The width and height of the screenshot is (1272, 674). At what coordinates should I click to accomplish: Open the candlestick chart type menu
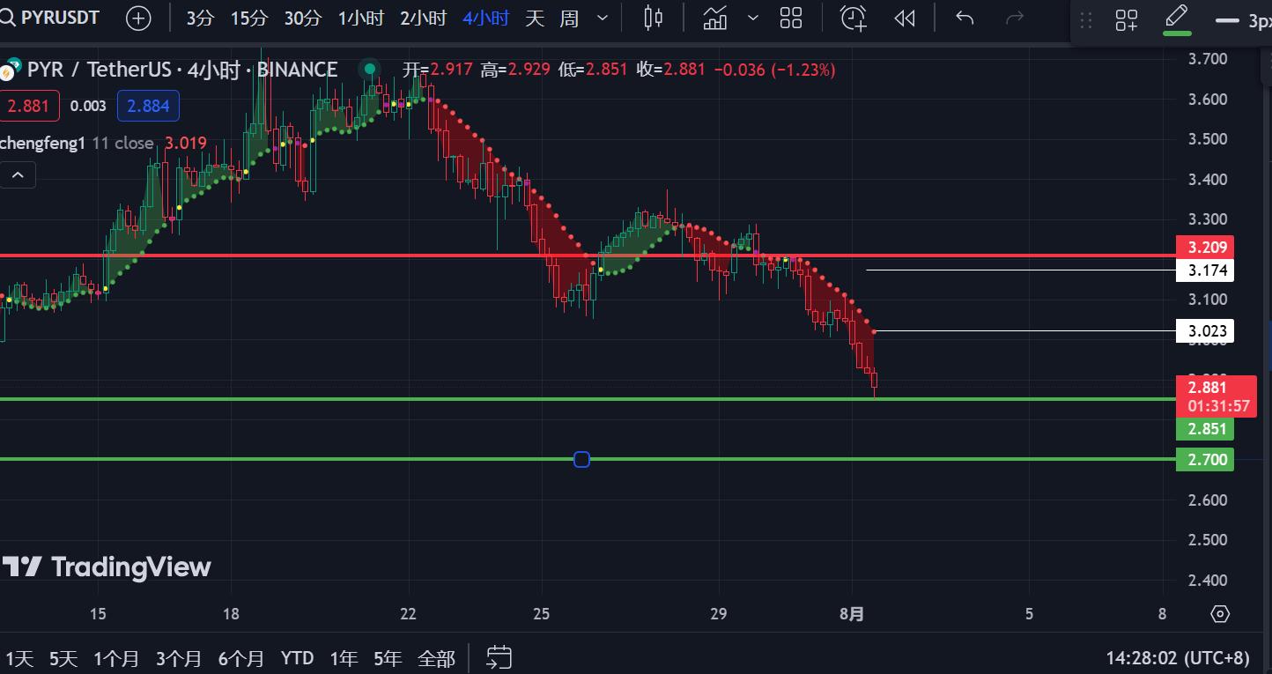[653, 18]
